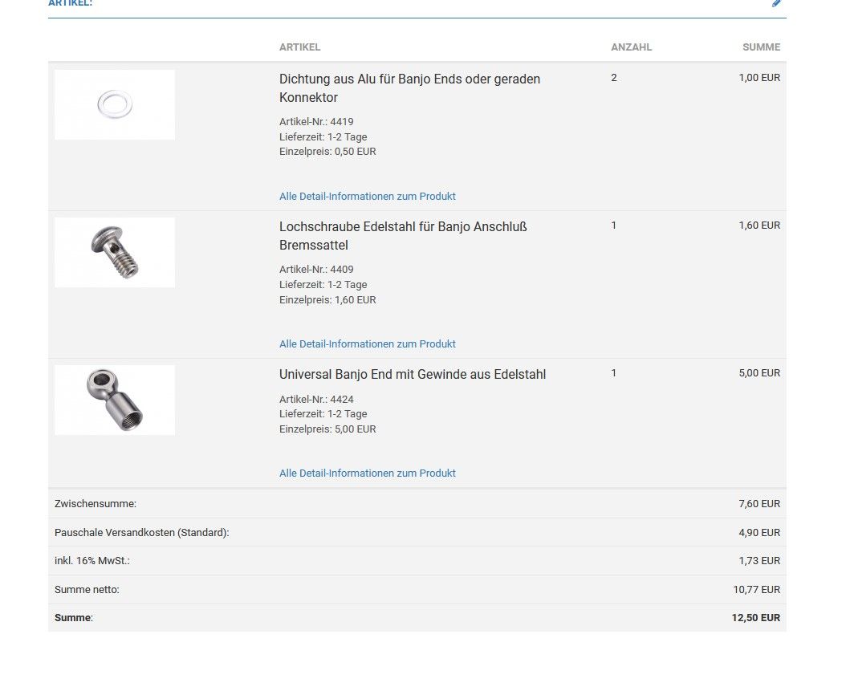846x695 pixels.
Task: Click the Pauschale Versandkosten (Standard) label
Action: pos(142,533)
